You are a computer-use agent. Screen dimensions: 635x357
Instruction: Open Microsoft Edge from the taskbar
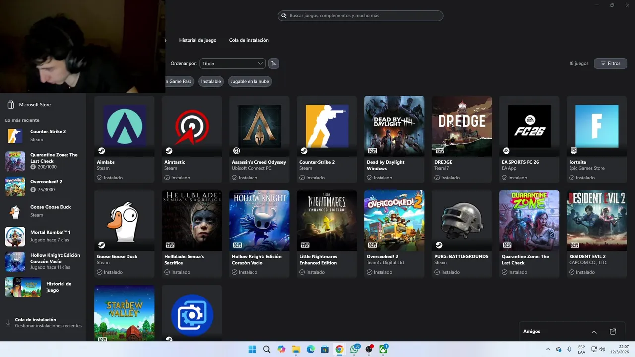click(310, 349)
